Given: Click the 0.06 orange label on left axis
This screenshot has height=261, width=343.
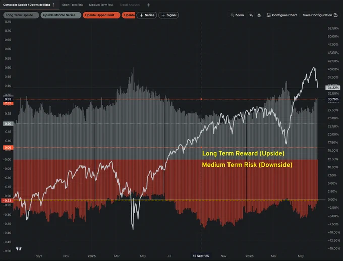Looking at the screenshot, I should click(x=8, y=148).
